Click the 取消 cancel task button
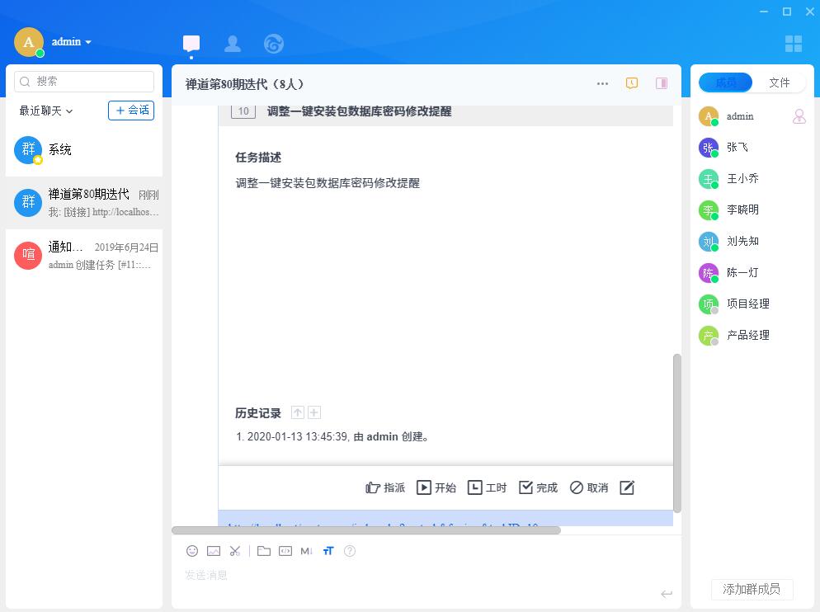The height and width of the screenshot is (612, 820). pyautogui.click(x=589, y=488)
